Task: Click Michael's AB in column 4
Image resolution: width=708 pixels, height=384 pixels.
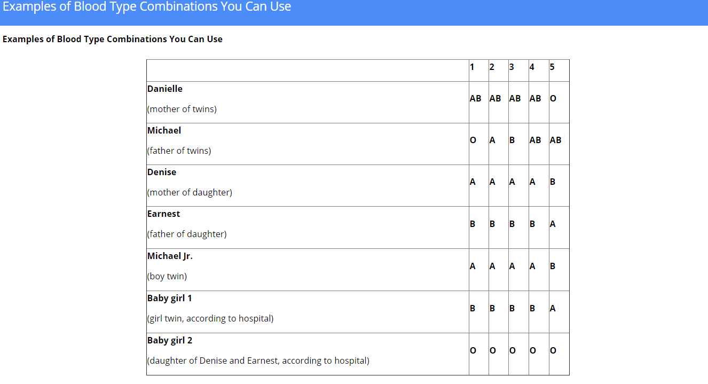Action: [535, 140]
